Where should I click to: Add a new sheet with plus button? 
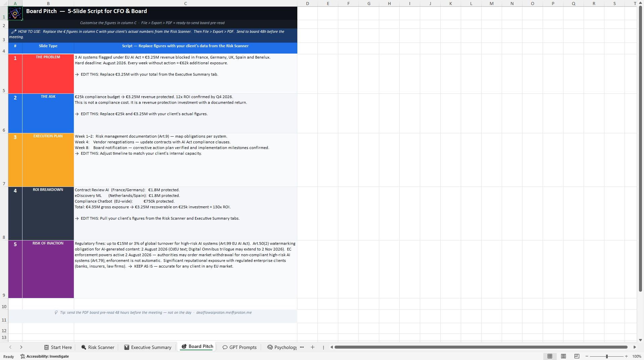pyautogui.click(x=312, y=347)
